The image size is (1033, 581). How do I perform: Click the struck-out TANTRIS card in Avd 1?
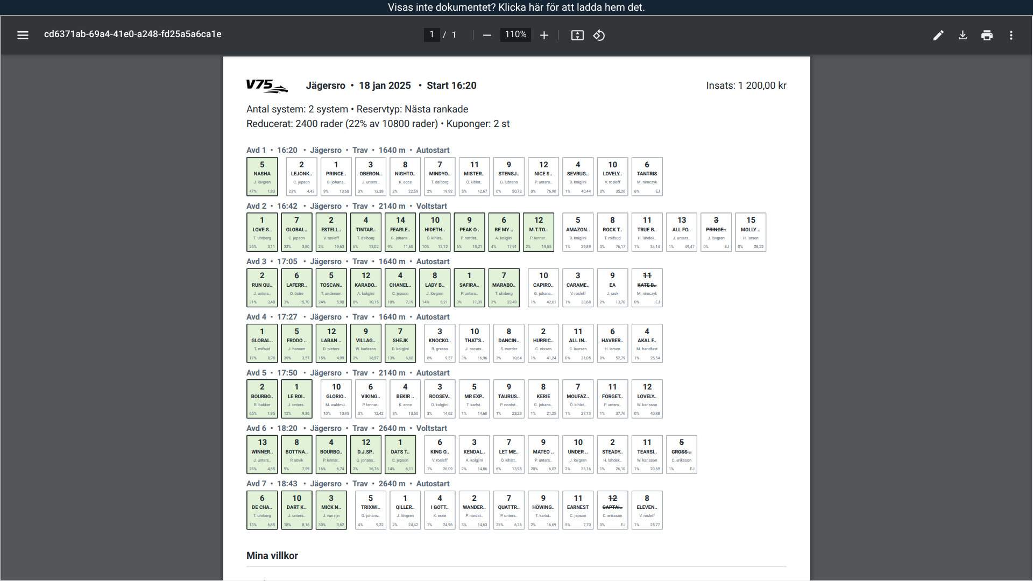(647, 176)
